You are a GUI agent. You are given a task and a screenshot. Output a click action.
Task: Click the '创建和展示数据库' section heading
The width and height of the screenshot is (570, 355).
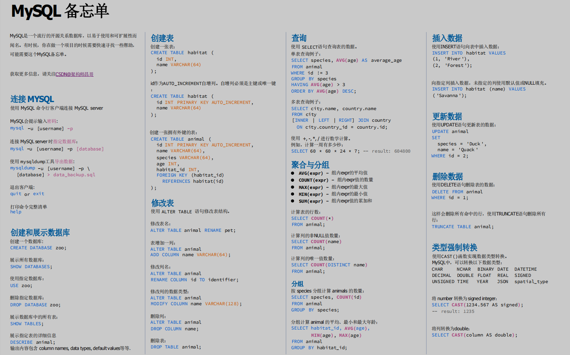[x=40, y=233]
